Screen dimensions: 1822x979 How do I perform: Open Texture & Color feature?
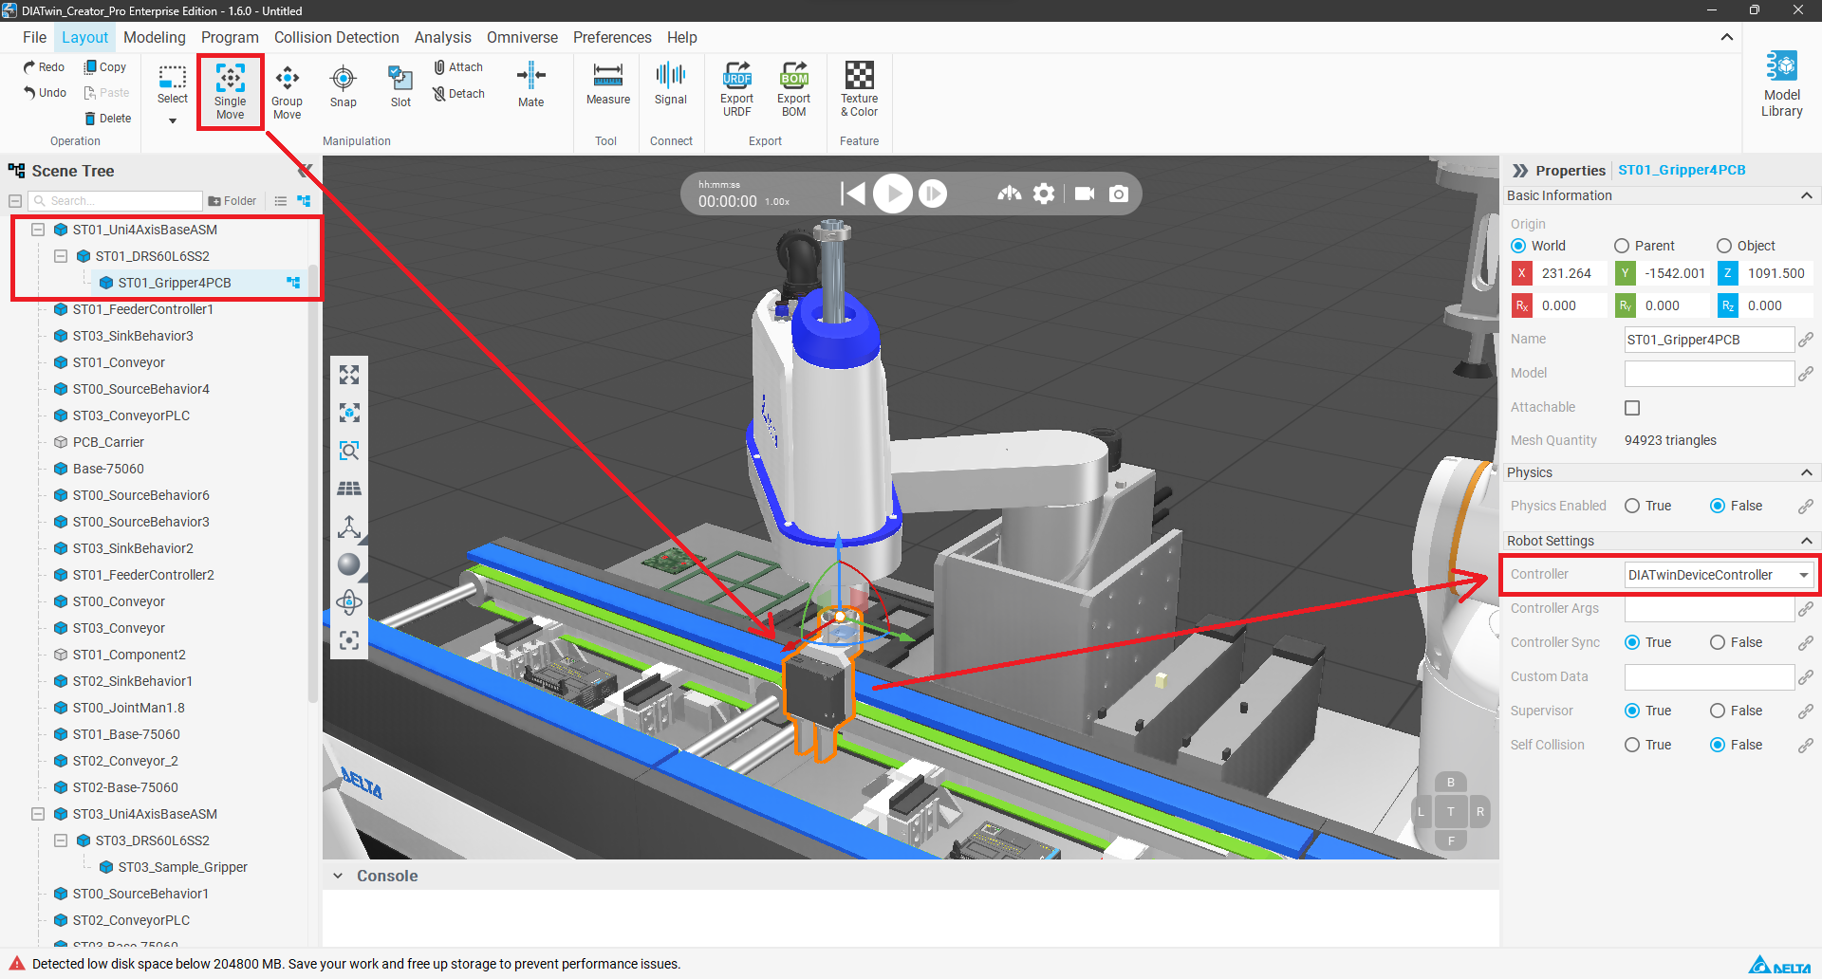click(x=860, y=90)
